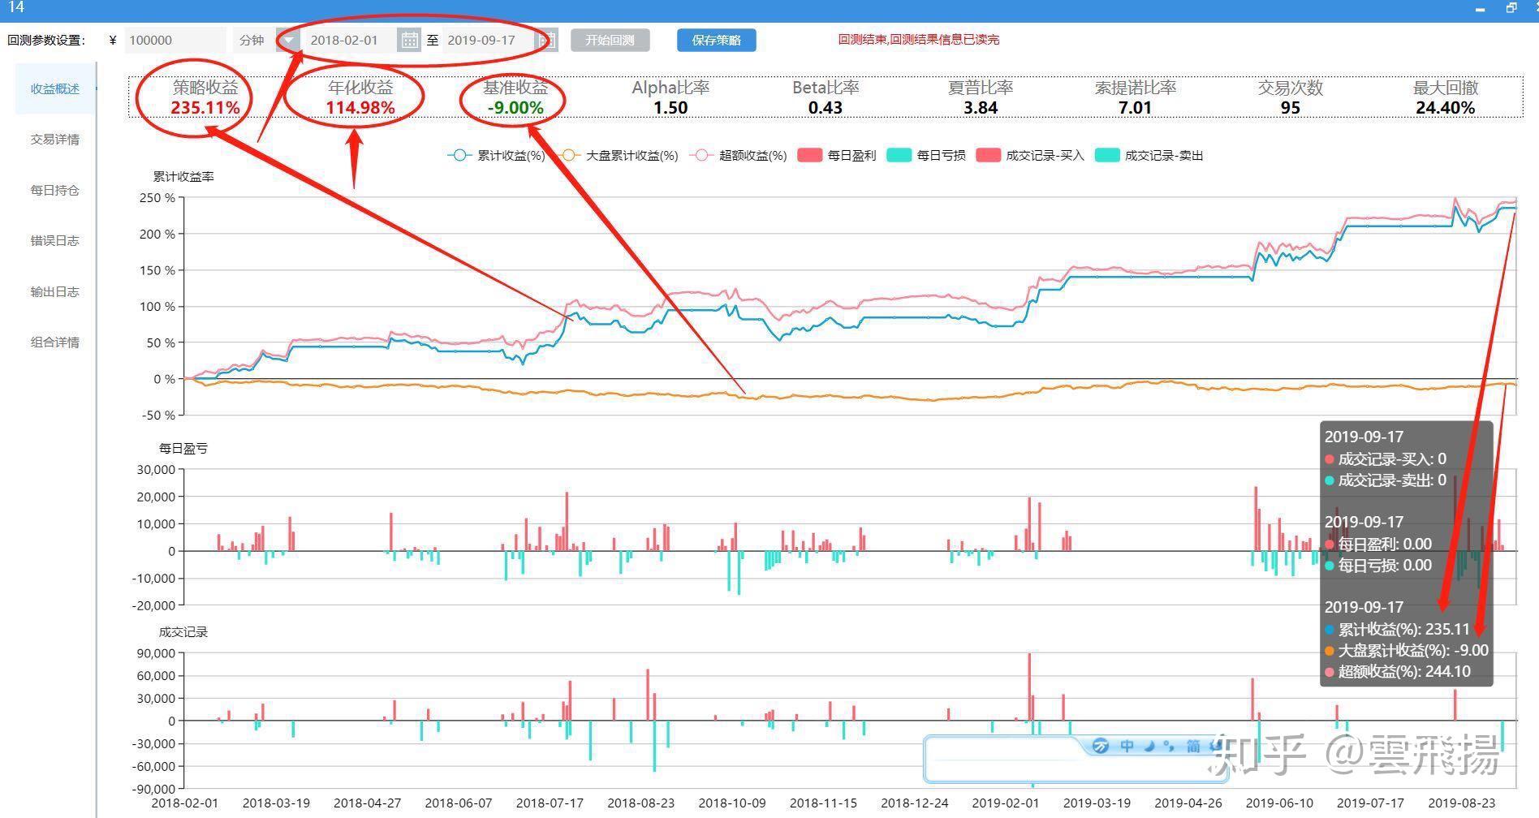Click the end date field 2019-09-17
This screenshot has width=1539, height=818.
(x=489, y=40)
